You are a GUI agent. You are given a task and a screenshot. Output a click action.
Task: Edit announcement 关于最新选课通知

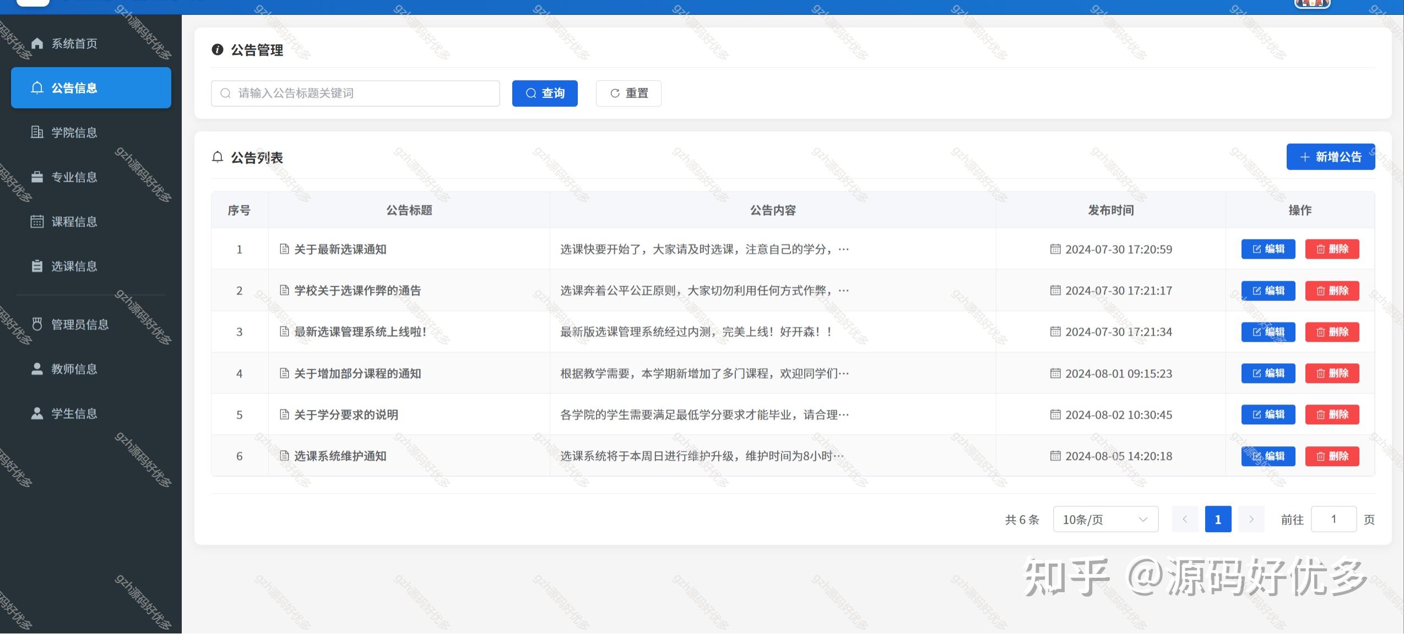pyautogui.click(x=1268, y=249)
